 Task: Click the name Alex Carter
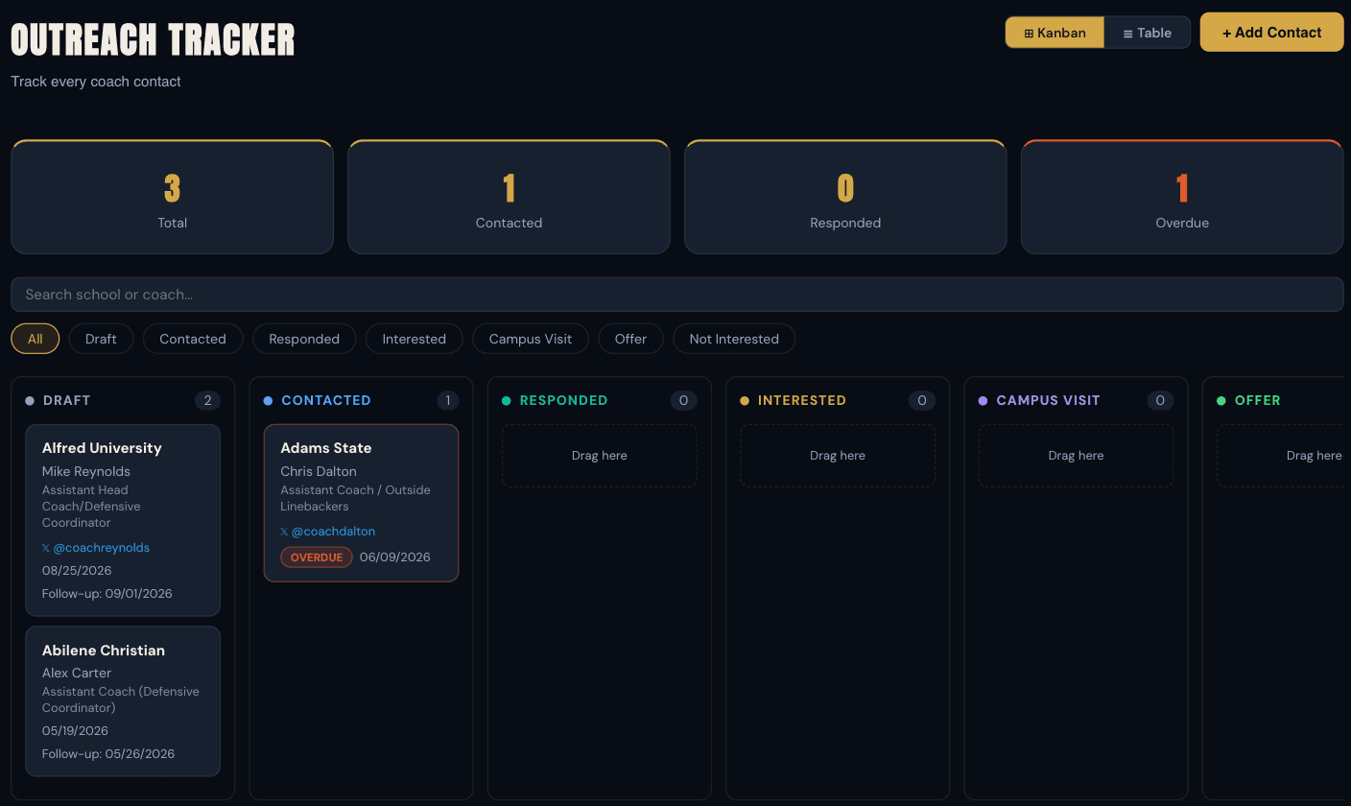click(77, 673)
